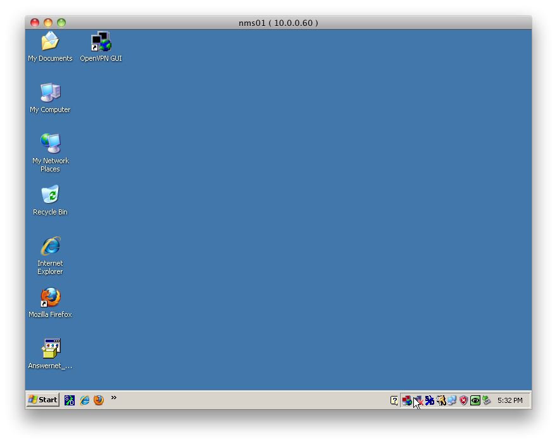The height and width of the screenshot is (444, 557).
Task: Launch the blue SD quick launch icon
Action: (69, 400)
